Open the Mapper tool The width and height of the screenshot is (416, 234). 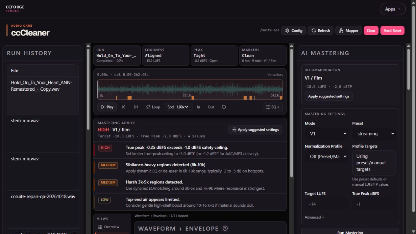point(349,31)
